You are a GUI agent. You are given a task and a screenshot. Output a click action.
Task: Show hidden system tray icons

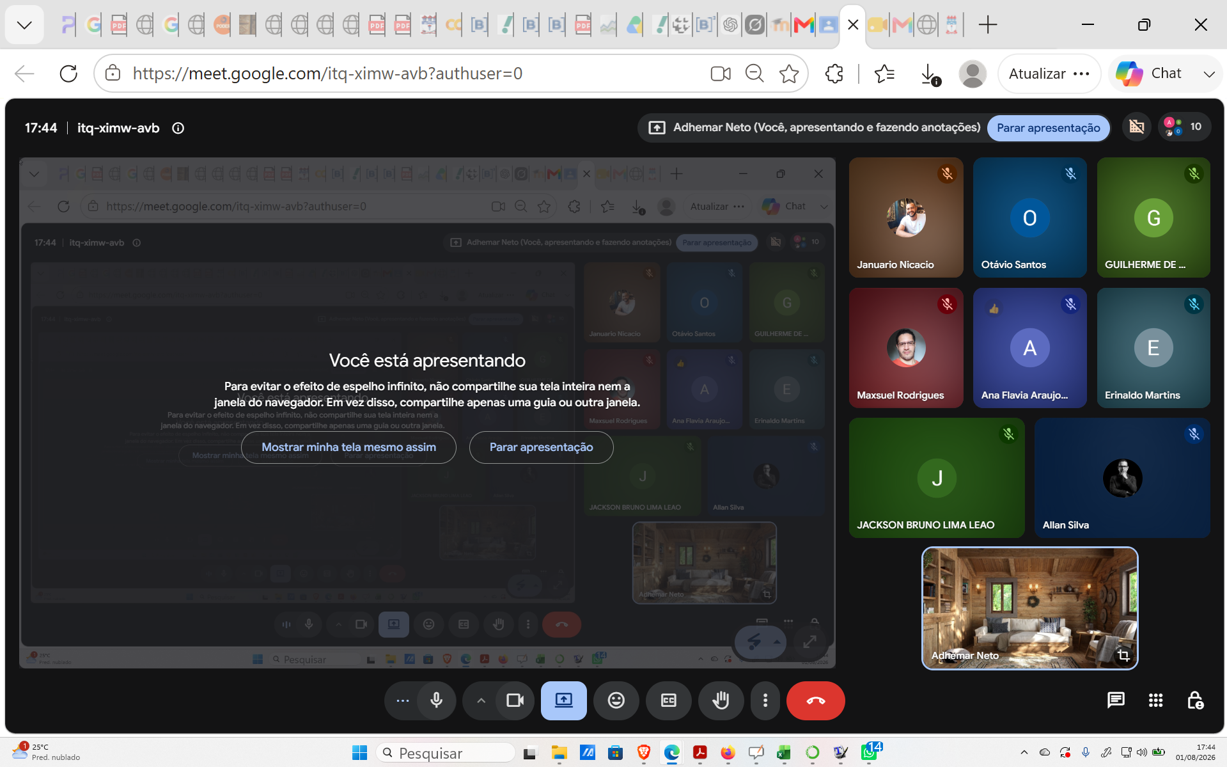tap(1024, 752)
